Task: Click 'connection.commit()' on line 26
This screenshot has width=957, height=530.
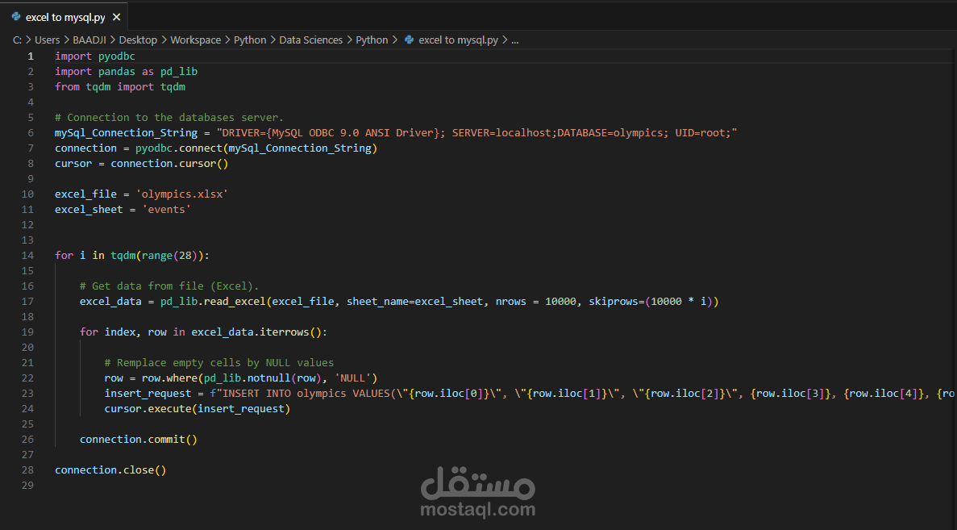Action: (139, 439)
